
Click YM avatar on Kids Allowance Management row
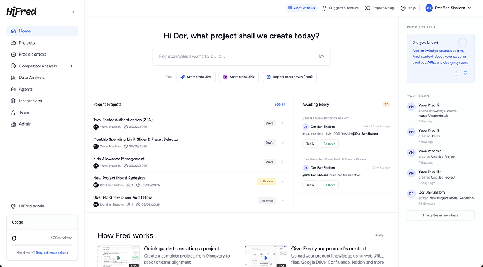coord(96,166)
